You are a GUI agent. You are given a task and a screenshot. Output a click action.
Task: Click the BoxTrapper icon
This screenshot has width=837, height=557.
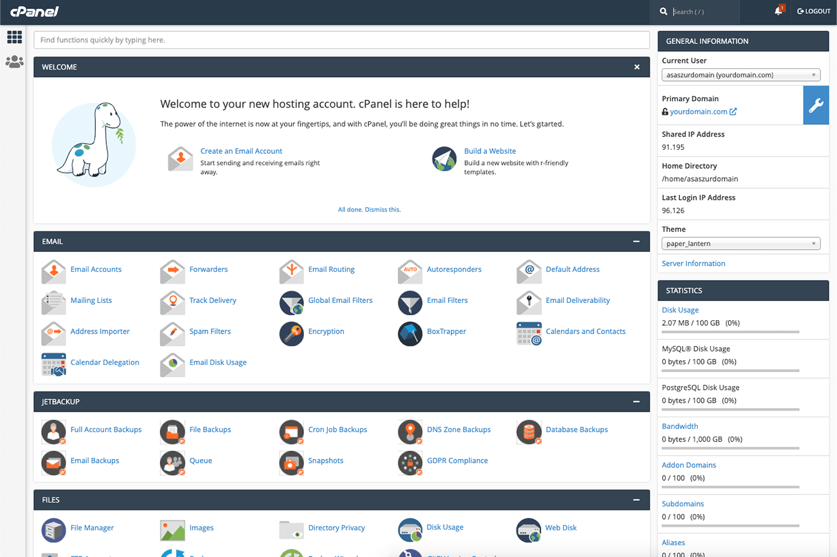(410, 334)
